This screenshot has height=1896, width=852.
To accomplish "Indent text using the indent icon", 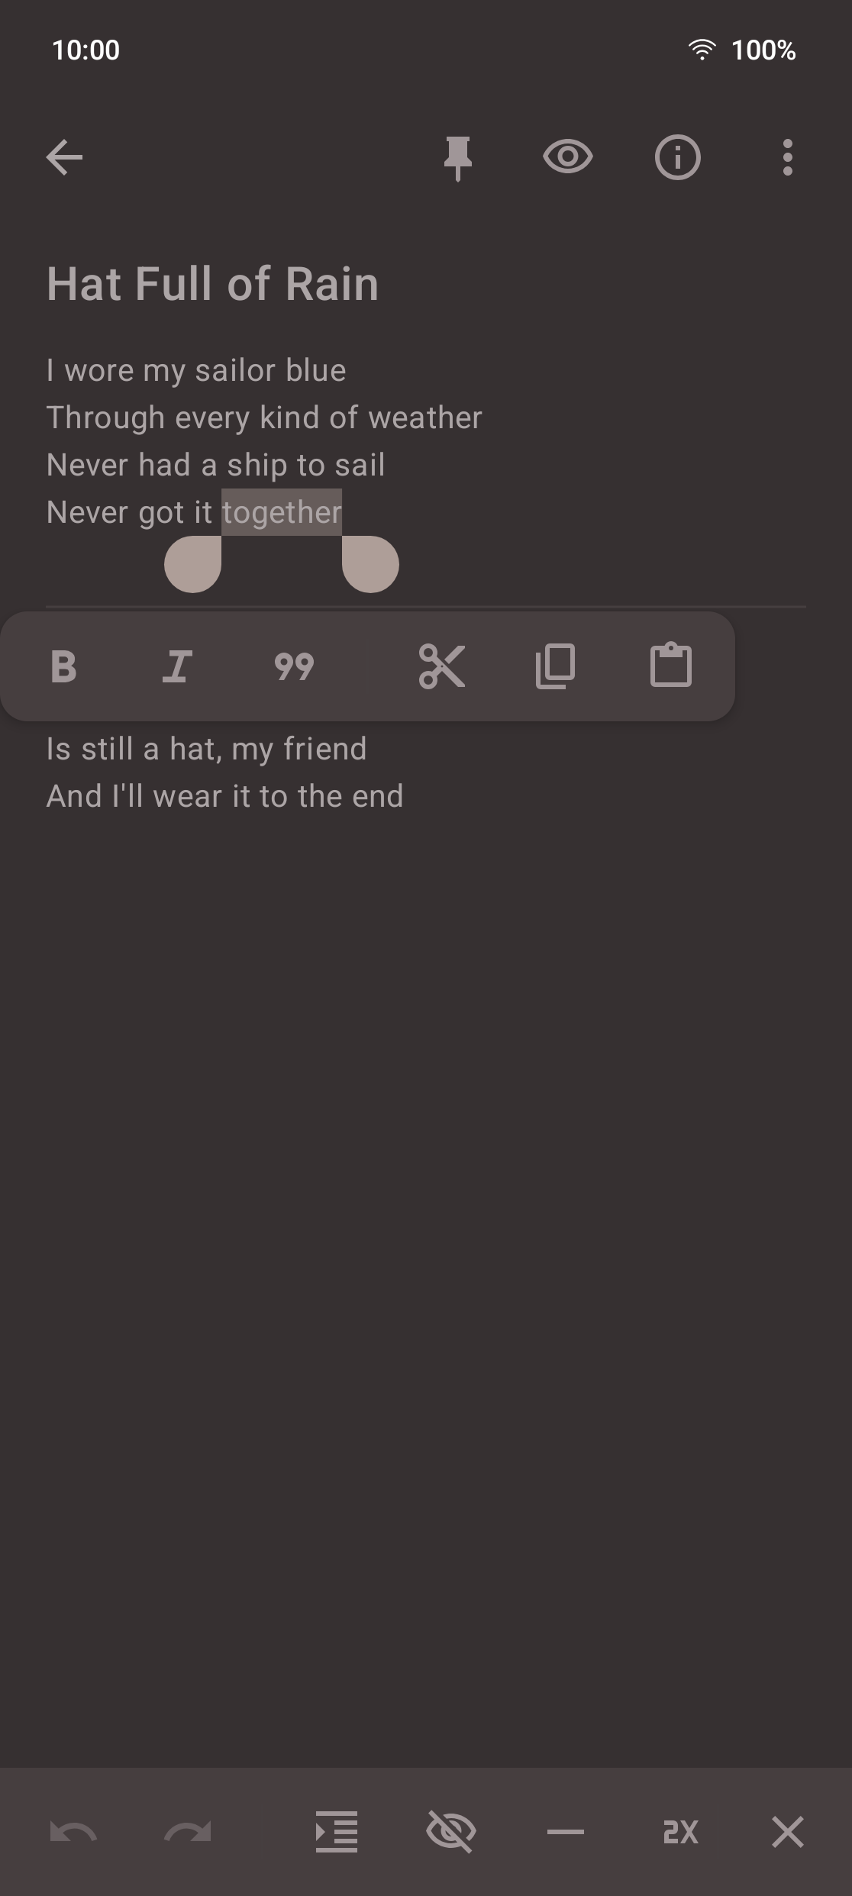I will click(x=337, y=1832).
